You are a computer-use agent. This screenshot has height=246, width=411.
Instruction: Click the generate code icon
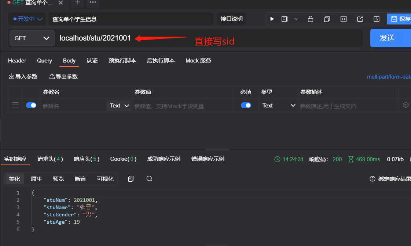(344, 19)
